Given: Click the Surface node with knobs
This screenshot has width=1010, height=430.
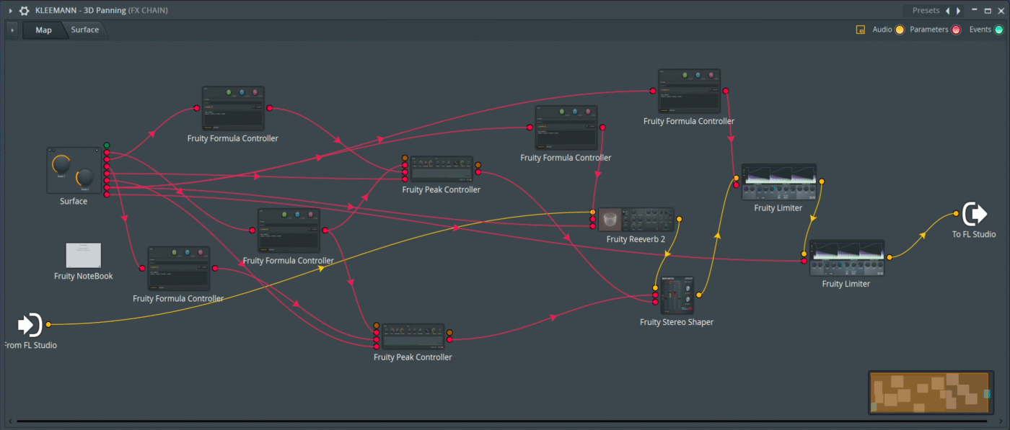Looking at the screenshot, I should (74, 171).
